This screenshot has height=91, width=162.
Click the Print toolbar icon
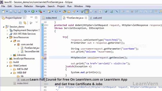pyautogui.click(x=20, y=11)
